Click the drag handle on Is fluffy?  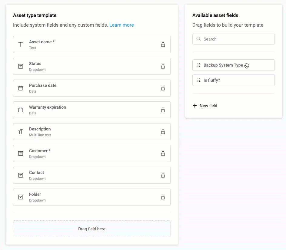coord(199,80)
